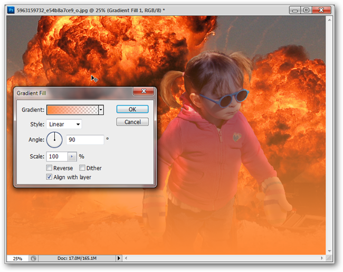Click the horizontal scrollbar left arrow

(126, 258)
